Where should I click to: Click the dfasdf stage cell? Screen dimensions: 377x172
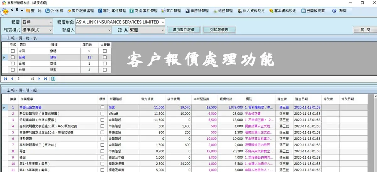click(x=123, y=114)
